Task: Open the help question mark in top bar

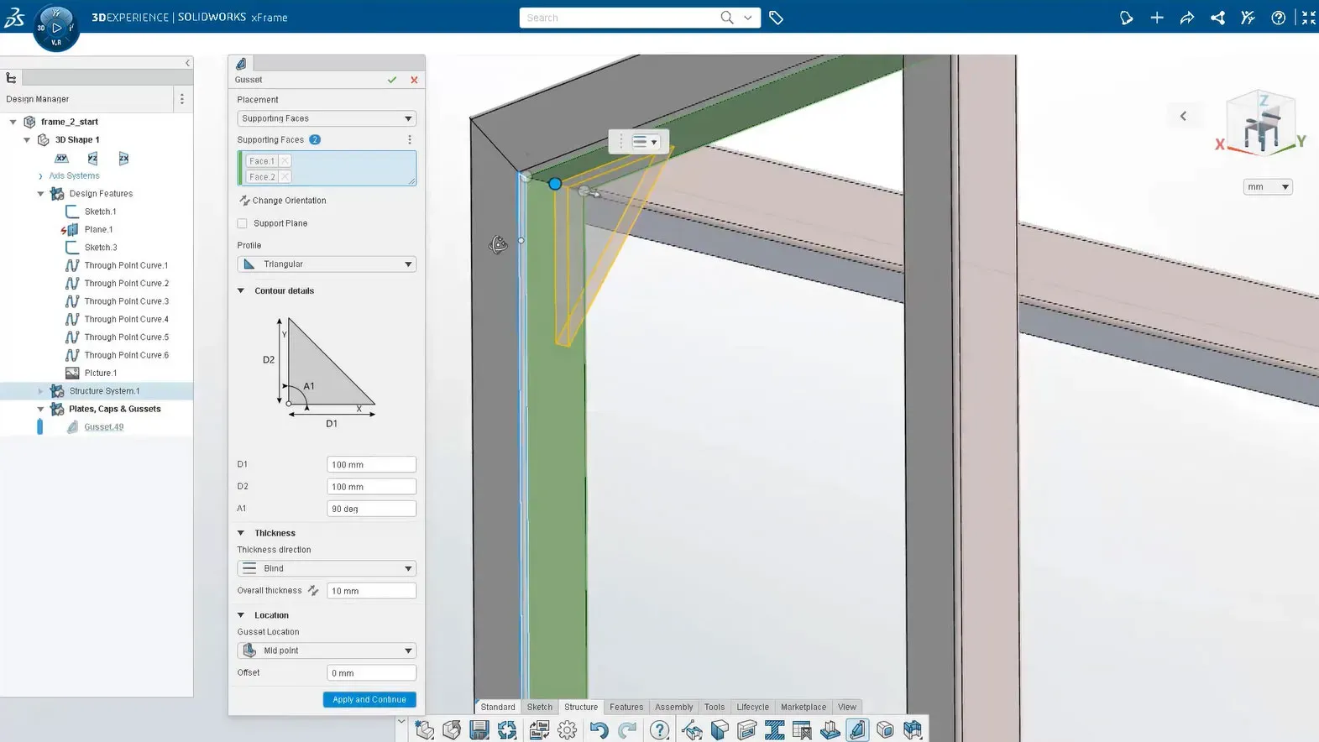Action: tap(1278, 18)
